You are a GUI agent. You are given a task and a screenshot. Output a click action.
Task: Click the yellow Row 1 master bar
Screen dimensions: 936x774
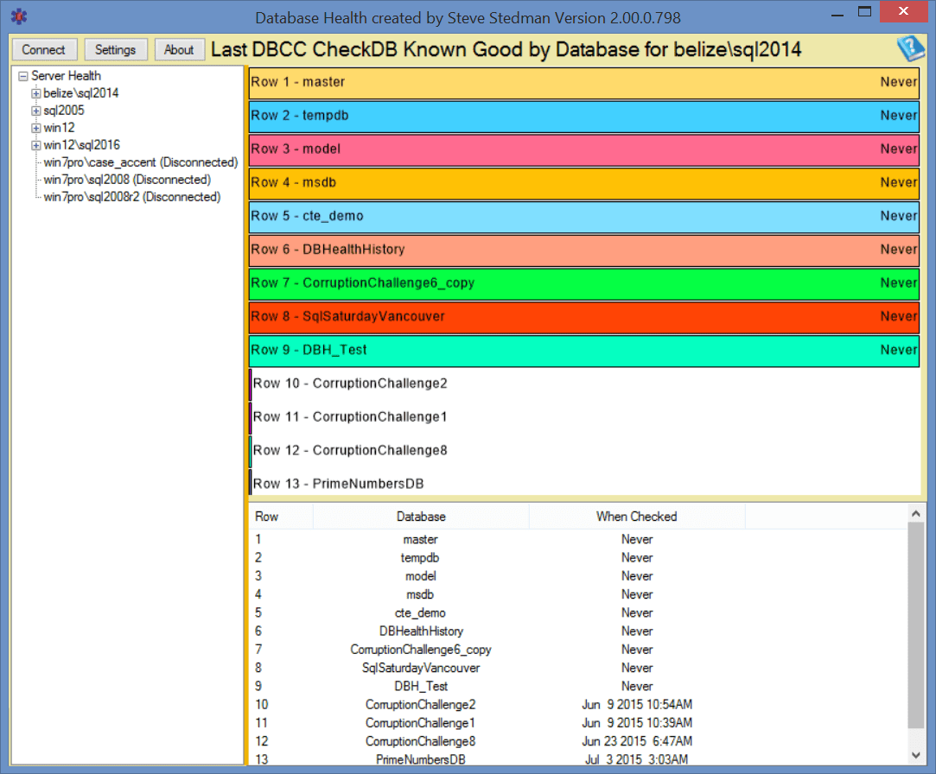[583, 82]
